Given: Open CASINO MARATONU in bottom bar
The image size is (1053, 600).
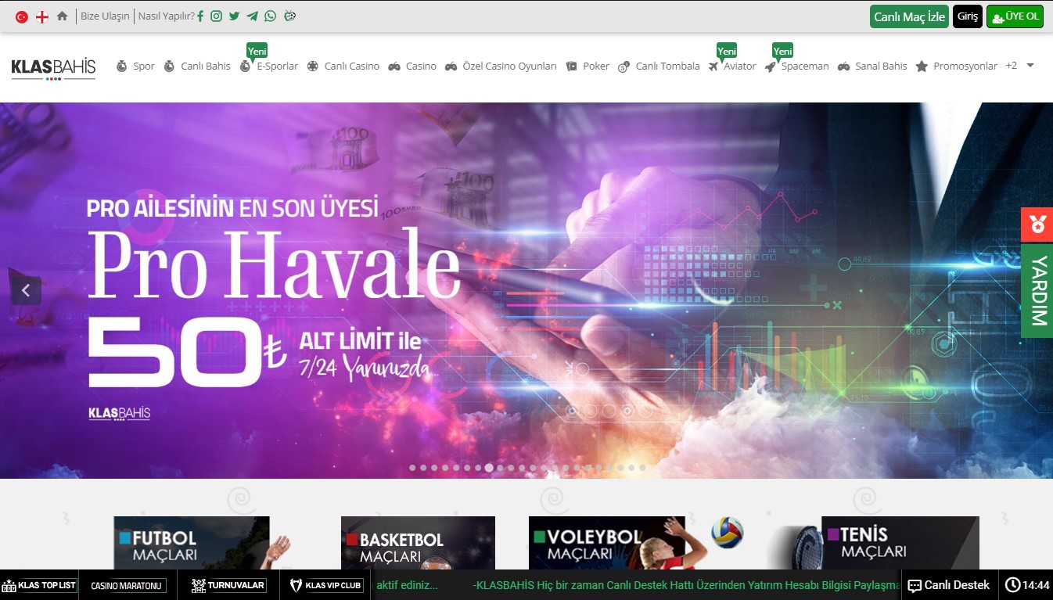Looking at the screenshot, I should coord(127,585).
